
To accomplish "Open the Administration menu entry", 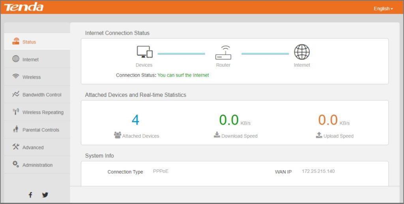I will [37, 165].
